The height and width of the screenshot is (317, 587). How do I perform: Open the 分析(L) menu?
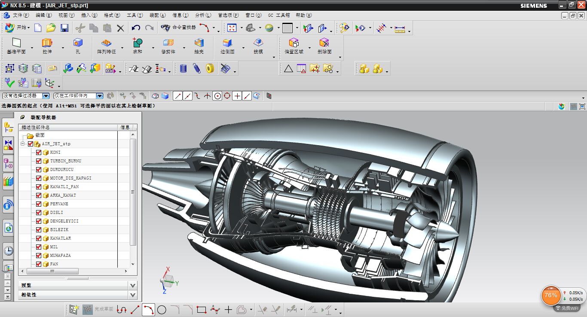[x=203, y=15]
